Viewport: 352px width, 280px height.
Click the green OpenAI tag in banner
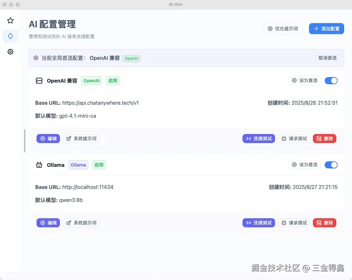tap(131, 59)
